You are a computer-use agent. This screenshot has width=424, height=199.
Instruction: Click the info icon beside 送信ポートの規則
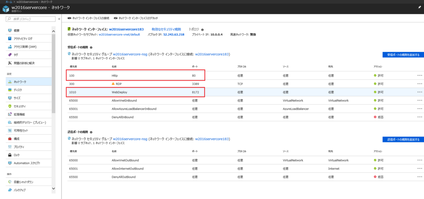pyautogui.click(x=91, y=133)
